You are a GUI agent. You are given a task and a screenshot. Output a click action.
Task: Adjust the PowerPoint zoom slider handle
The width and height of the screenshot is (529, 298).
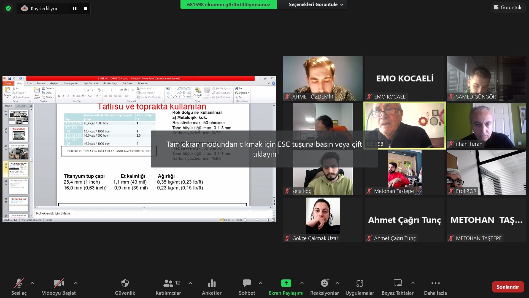pos(257,220)
